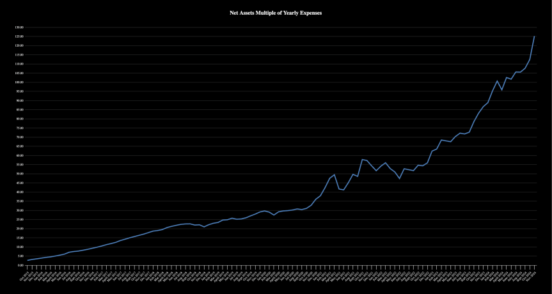Select the 5.00 y-axis label
The width and height of the screenshot is (552, 294).
point(20,256)
